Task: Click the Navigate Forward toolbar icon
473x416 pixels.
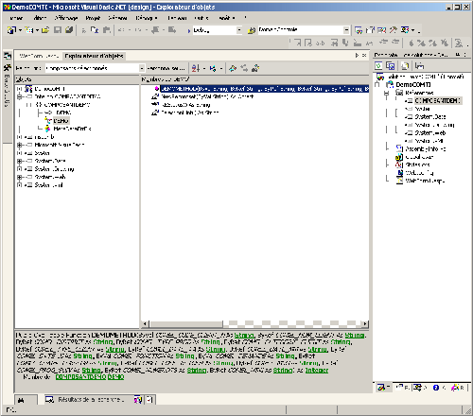Action: (x=172, y=30)
